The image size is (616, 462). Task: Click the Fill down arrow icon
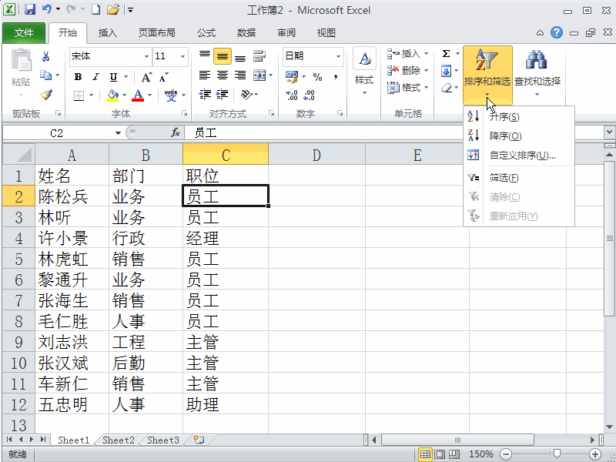click(447, 71)
